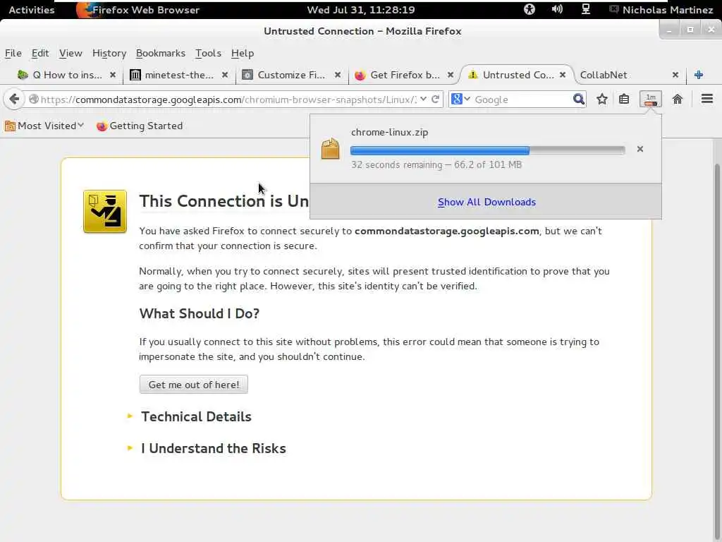Cancel the chrome-linux.zip download

tap(640, 149)
